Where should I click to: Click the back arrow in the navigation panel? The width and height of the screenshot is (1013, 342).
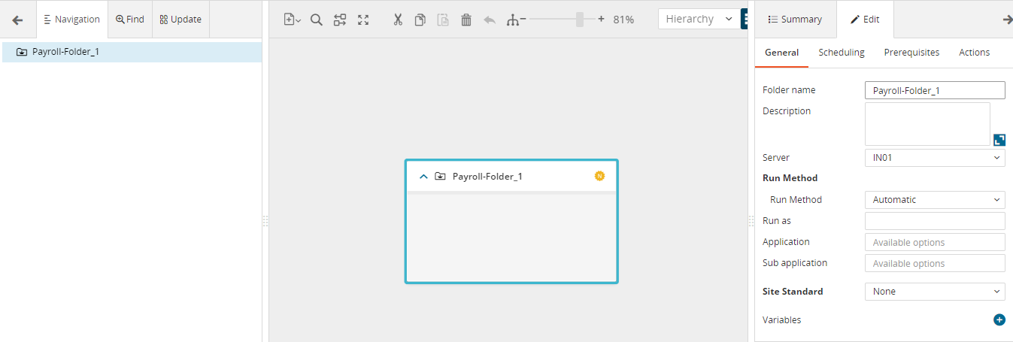[x=17, y=20]
